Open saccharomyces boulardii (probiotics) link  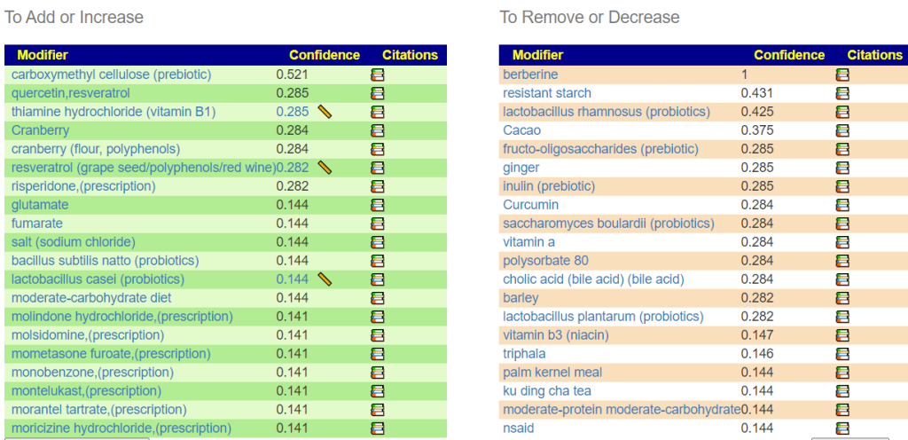[608, 224]
